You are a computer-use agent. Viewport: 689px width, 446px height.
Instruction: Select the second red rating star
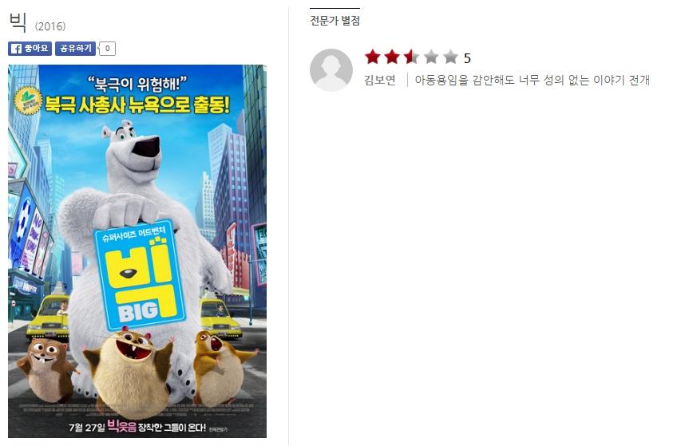tap(392, 57)
